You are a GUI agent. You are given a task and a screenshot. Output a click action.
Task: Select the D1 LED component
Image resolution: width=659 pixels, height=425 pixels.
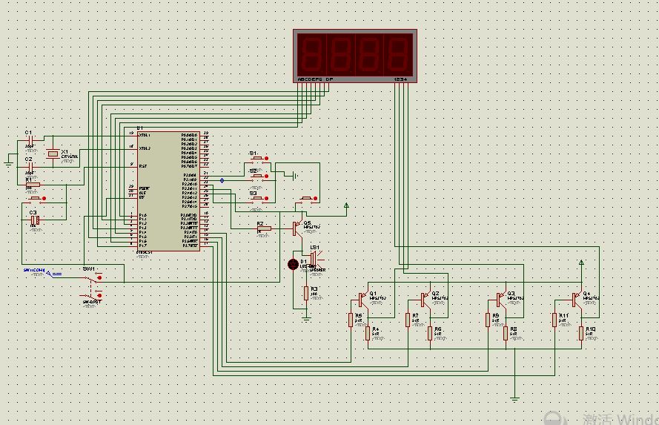pyautogui.click(x=293, y=264)
